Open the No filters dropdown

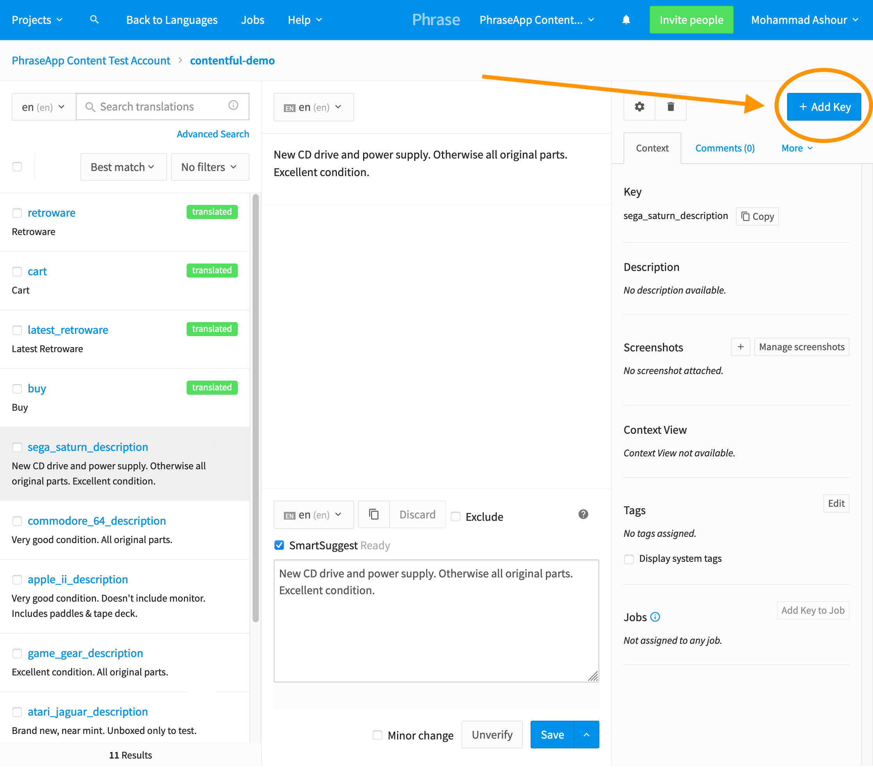[210, 167]
